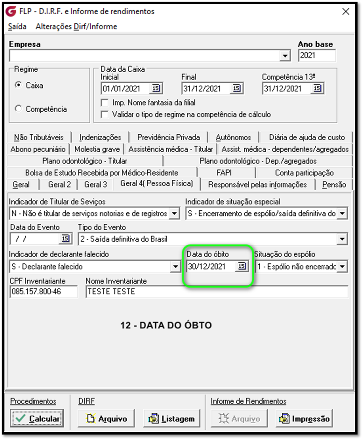Switch to the Molestia grave tab

pos(97,149)
